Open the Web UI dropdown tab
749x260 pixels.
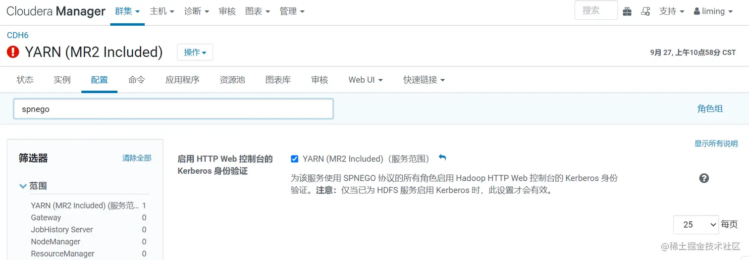coord(366,80)
